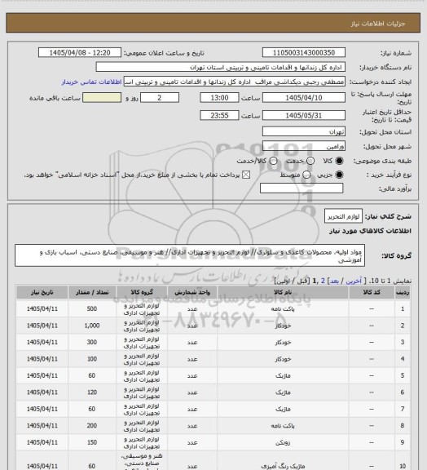This screenshot has width=427, height=470.
Task: Click the deadline time field 13:00
Action: coord(219,98)
